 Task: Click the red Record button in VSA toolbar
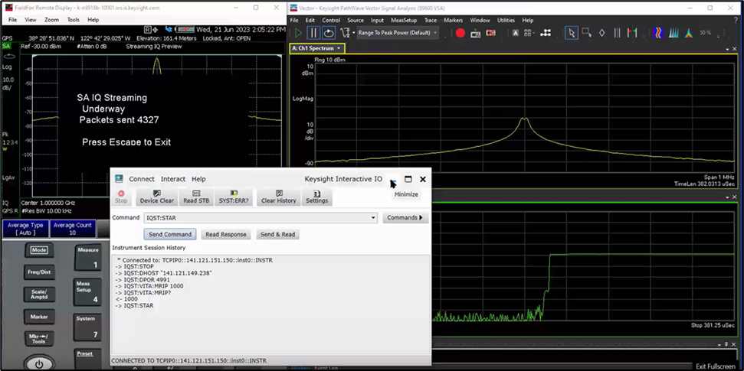pyautogui.click(x=460, y=33)
